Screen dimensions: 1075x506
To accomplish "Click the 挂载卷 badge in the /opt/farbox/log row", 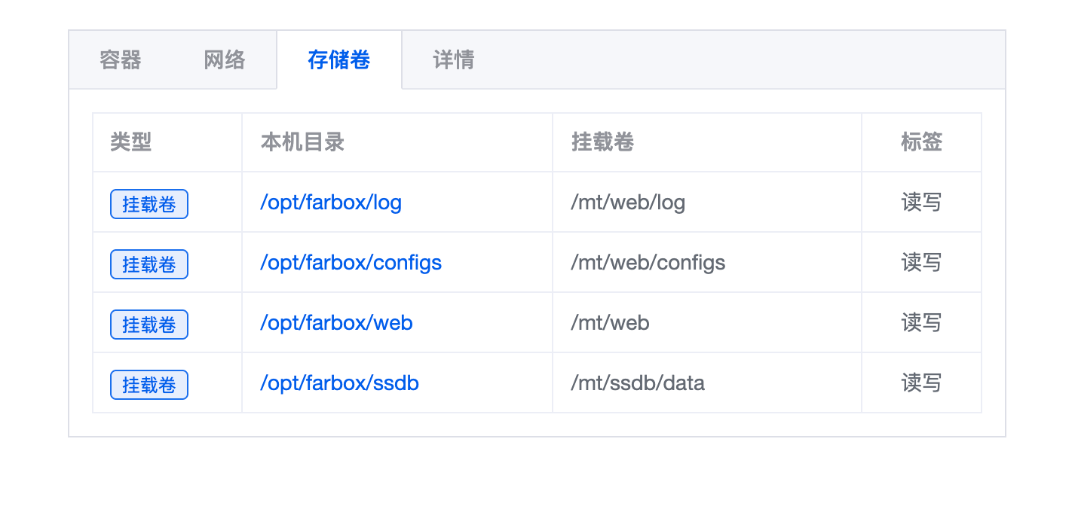I will coord(149,204).
